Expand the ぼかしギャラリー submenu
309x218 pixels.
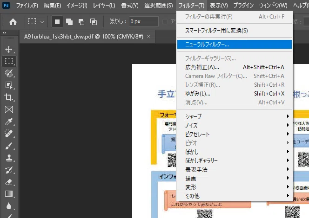235,160
